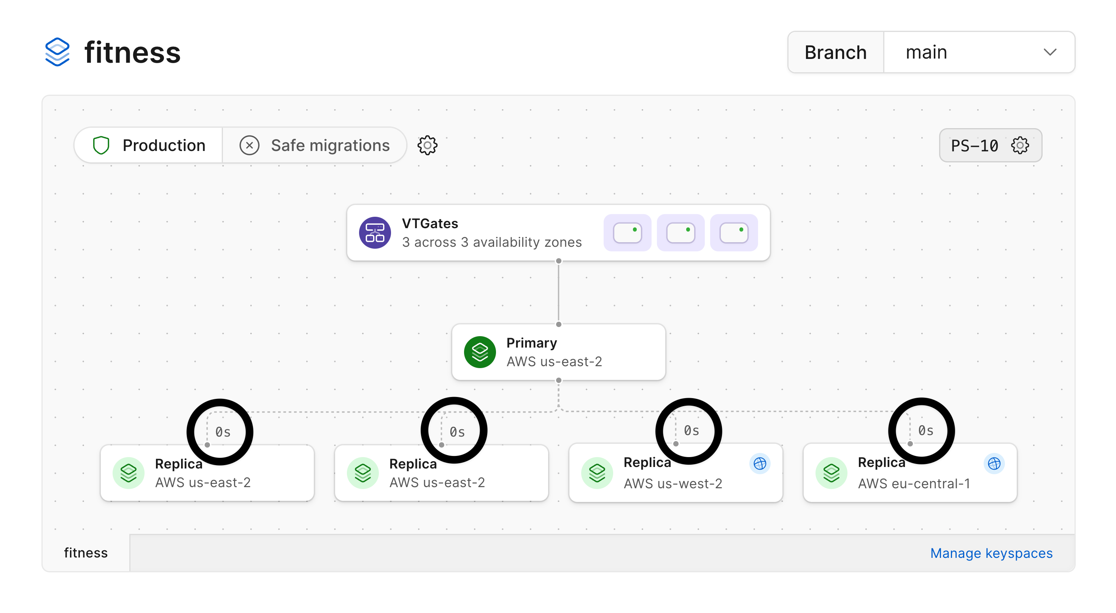The width and height of the screenshot is (1116, 613).
Task: Click globe icon on eu-central-1 replica
Action: 994,464
